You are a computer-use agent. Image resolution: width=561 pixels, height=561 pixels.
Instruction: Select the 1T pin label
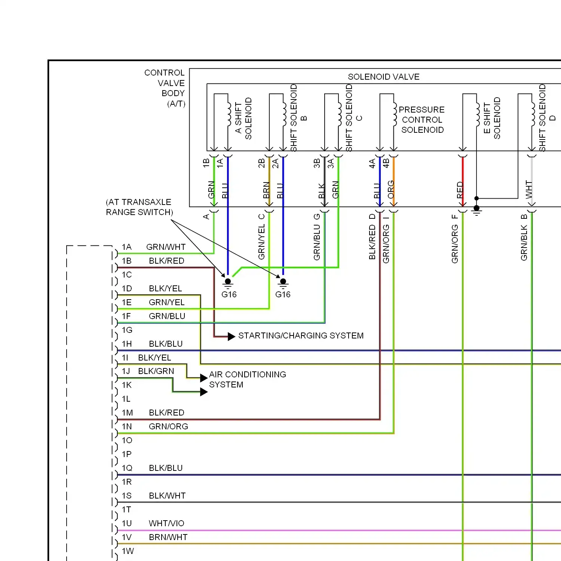click(x=126, y=509)
